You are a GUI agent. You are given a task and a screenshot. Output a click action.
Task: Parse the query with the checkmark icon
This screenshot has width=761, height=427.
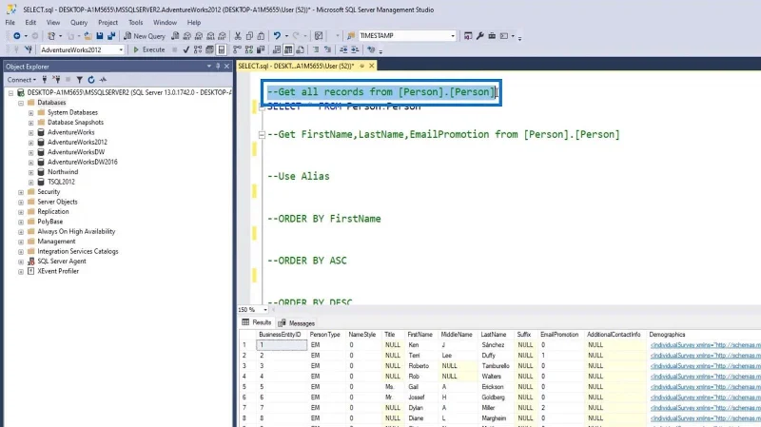pos(185,49)
